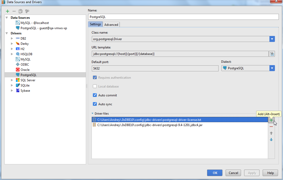Add a driver file with plus icon
This screenshot has height=180, width=283.
coord(271,120)
